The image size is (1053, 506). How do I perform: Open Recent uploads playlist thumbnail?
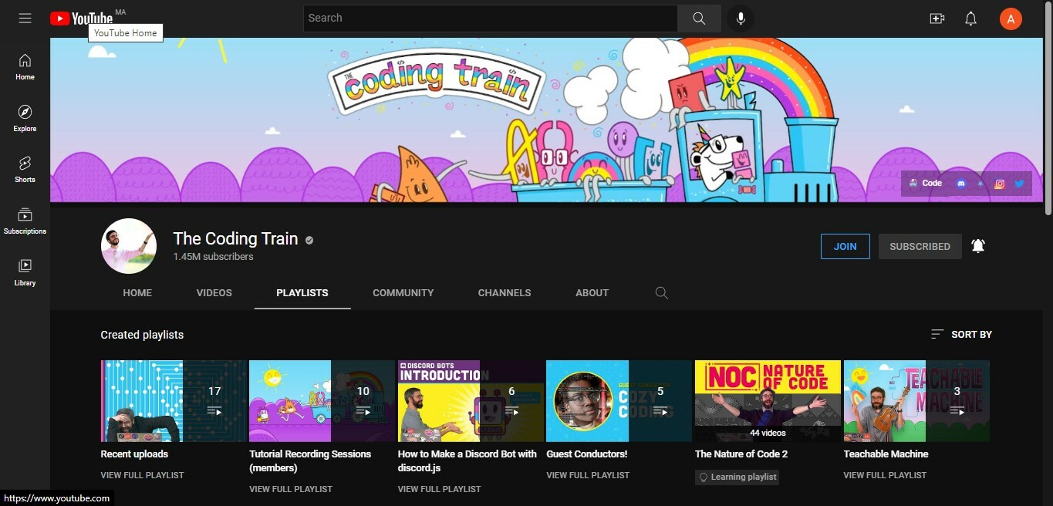tap(174, 401)
